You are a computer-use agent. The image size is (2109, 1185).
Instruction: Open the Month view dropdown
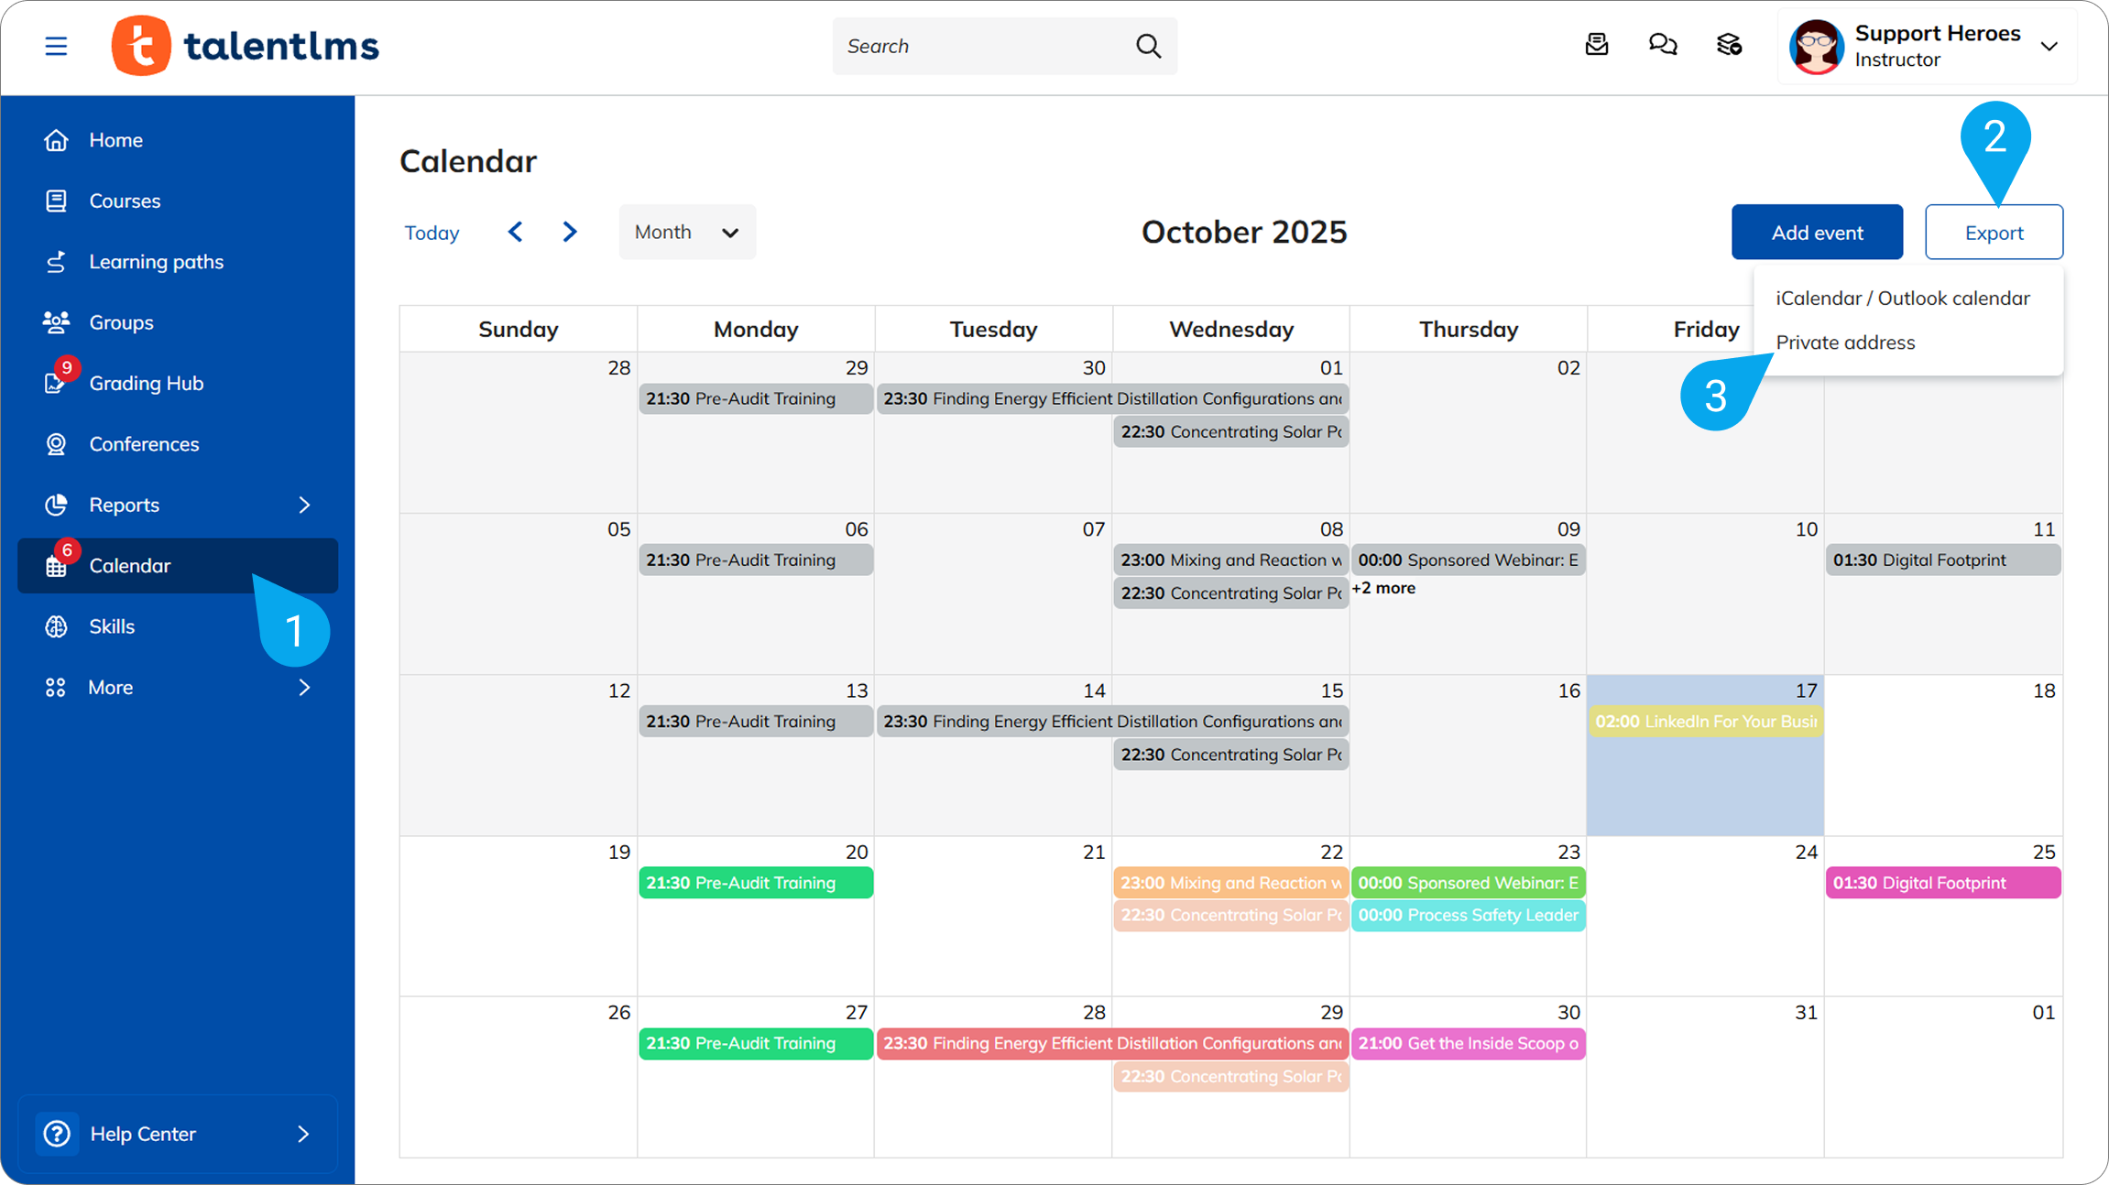(687, 232)
